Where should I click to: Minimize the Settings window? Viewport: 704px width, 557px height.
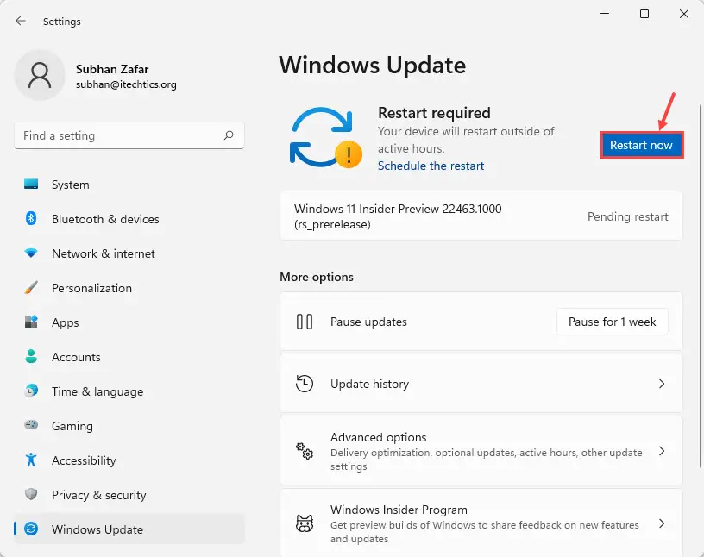[605, 14]
